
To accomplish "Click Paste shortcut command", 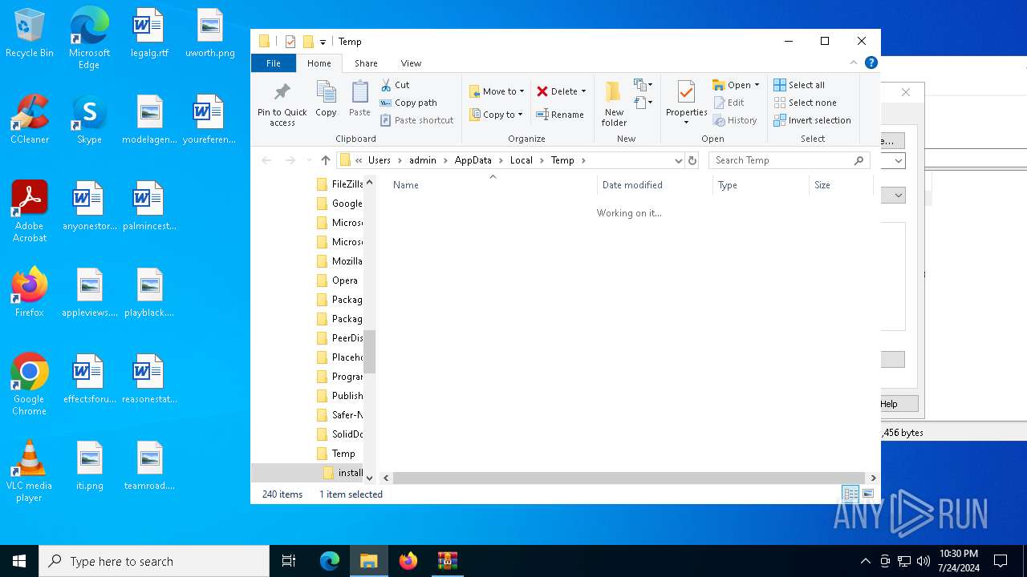I will (x=417, y=120).
